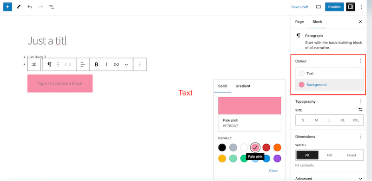
Task: Toggle custom font size control
Action: [x=360, y=110]
